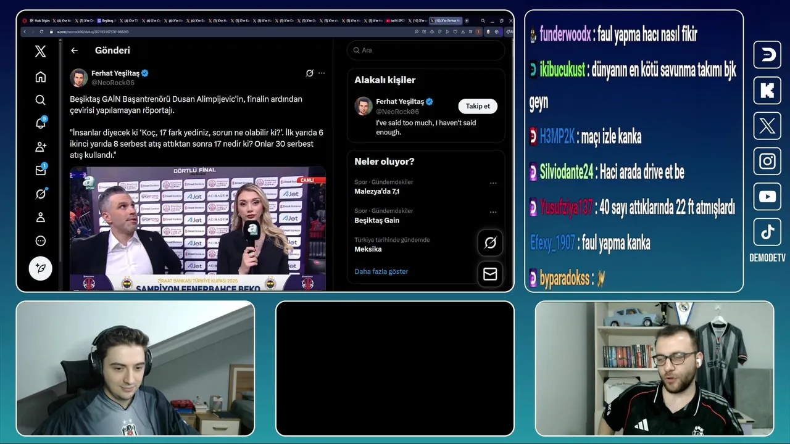Open the Messages envelope in sidebar
Viewport: 790px width, 444px height.
coord(41,170)
